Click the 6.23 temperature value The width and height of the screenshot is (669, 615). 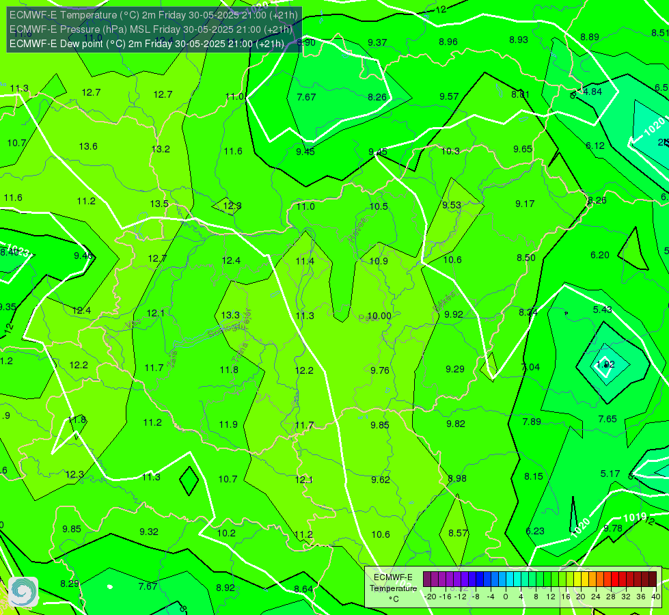535,531
